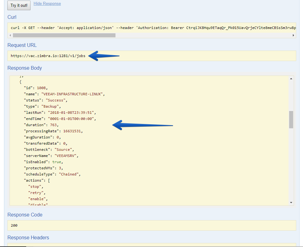Click the "actions": [ line
This screenshot has width=303, height=247.
[x=37, y=180]
